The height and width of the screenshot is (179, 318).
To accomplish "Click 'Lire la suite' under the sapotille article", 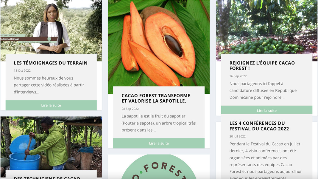I will (159, 143).
